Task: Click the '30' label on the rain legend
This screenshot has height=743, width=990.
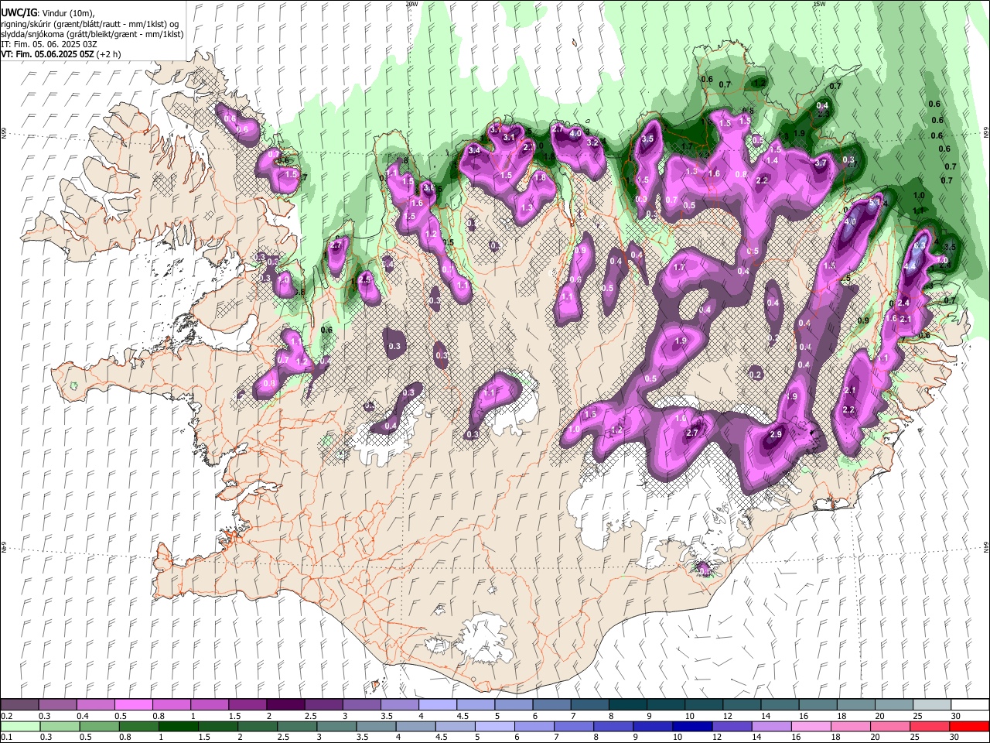Action: pyautogui.click(x=956, y=738)
